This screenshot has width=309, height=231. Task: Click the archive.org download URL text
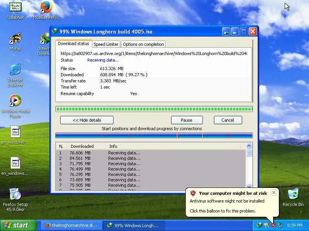point(154,54)
